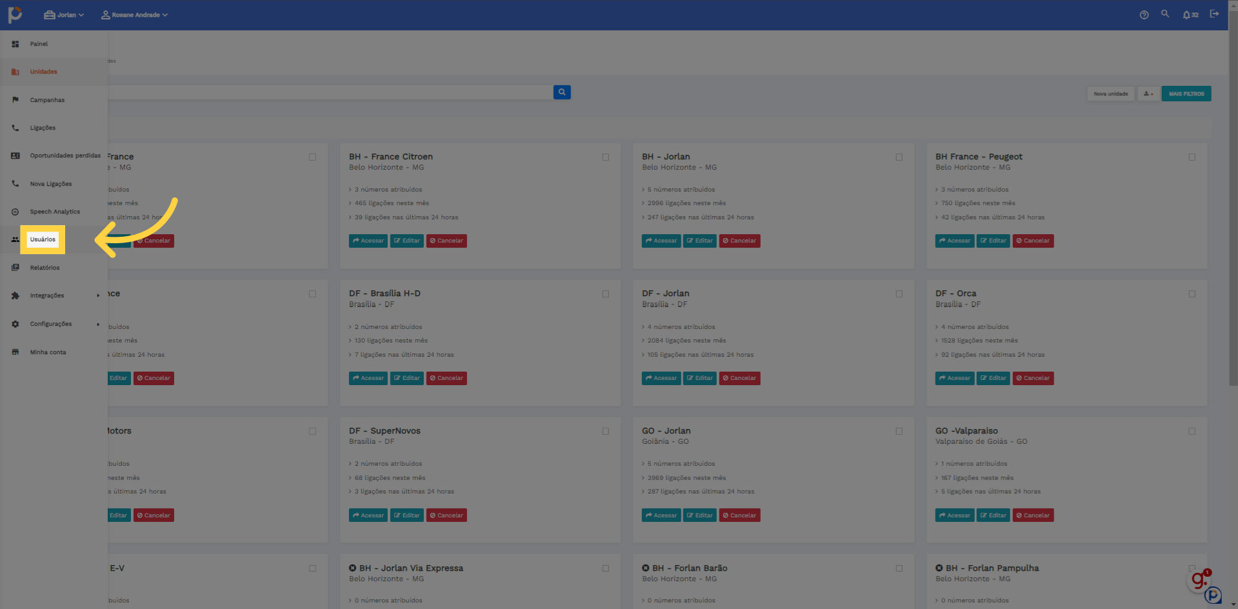Click the Relatórios report icon
The image size is (1238, 609).
pyautogui.click(x=15, y=268)
